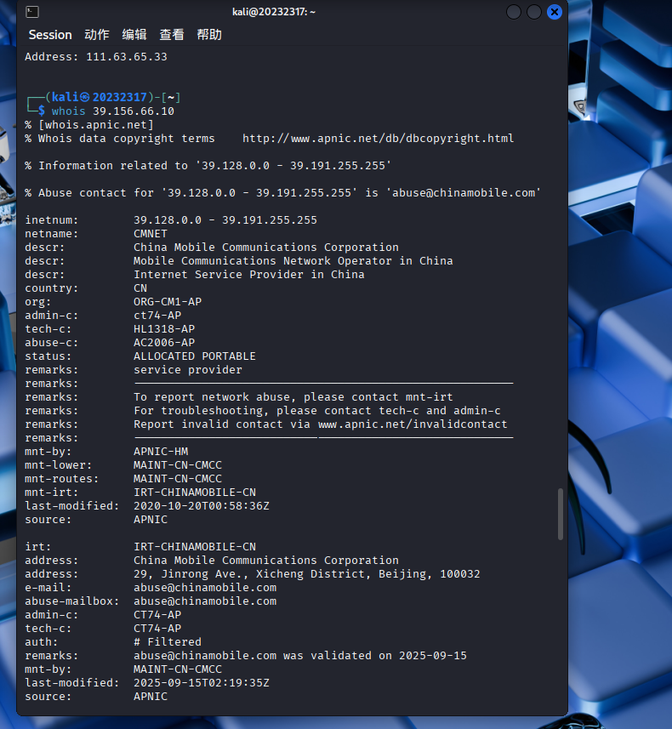Open the 帮助 menu
Image resolution: width=672 pixels, height=729 pixels.
pyautogui.click(x=209, y=35)
